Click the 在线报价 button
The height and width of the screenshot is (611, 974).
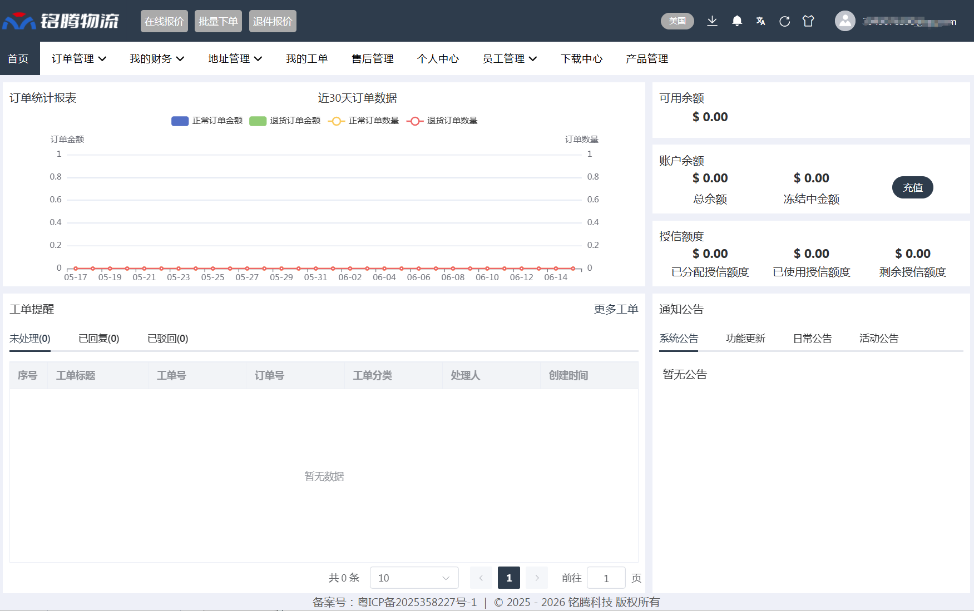pos(164,21)
